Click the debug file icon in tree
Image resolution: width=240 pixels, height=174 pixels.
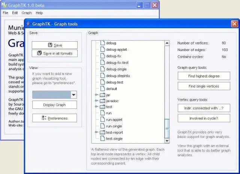coord(102,43)
